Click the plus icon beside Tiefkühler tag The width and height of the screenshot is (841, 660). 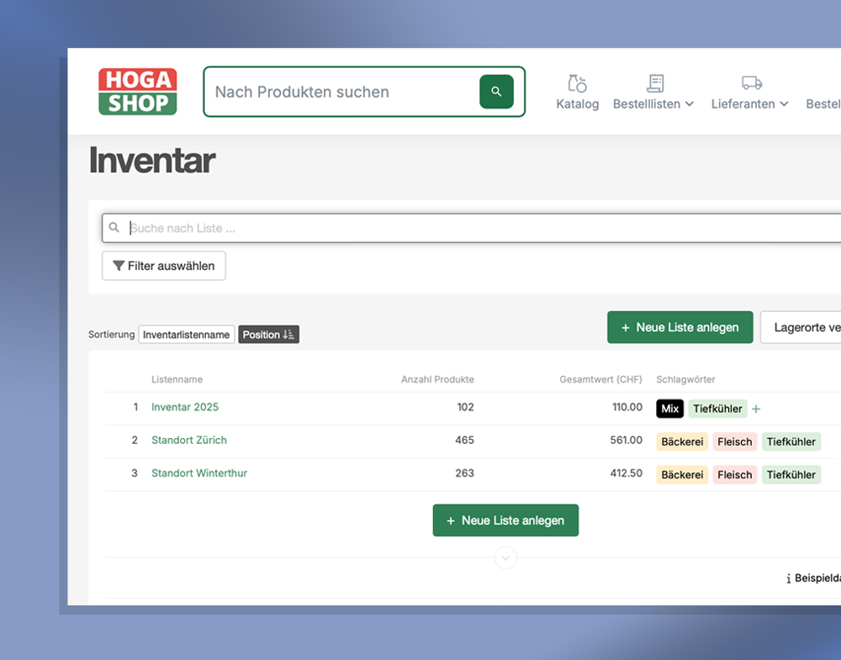point(756,409)
